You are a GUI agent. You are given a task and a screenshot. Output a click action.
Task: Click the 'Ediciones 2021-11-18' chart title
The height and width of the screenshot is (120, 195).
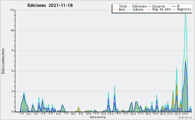pyautogui.click(x=50, y=6)
